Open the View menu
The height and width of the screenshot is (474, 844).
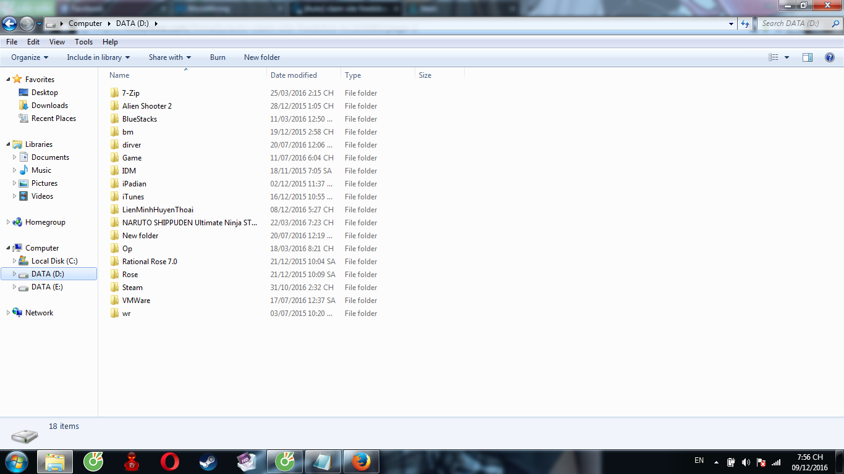click(x=57, y=42)
